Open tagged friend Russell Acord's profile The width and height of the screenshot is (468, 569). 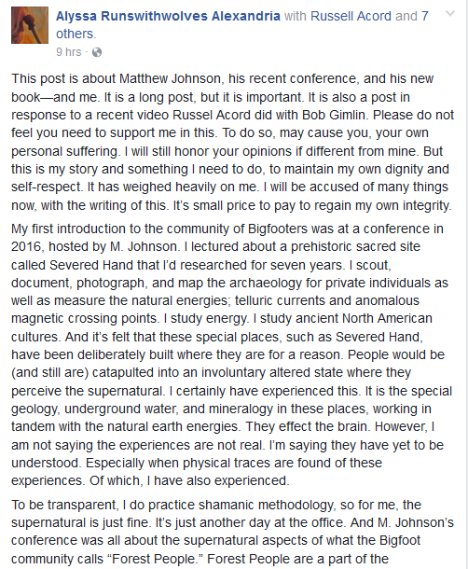coord(351,16)
